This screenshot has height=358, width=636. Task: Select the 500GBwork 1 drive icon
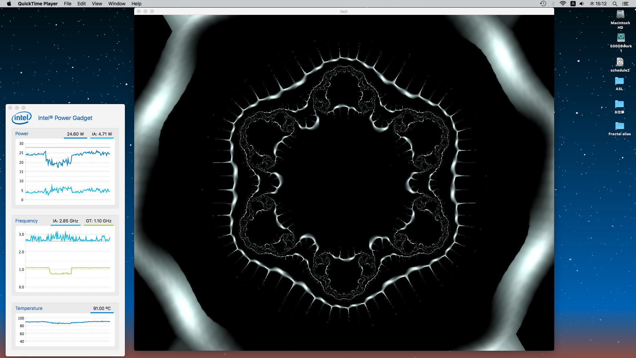click(x=621, y=38)
